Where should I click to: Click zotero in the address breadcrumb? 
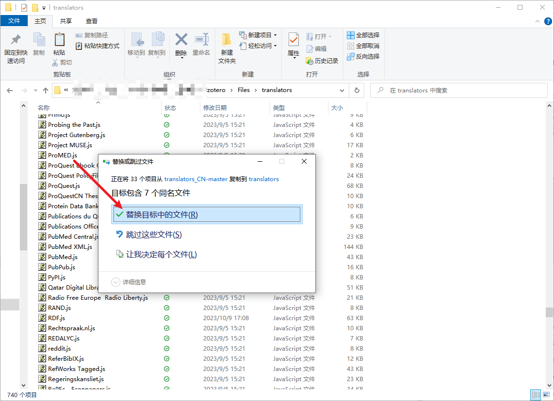(x=216, y=90)
